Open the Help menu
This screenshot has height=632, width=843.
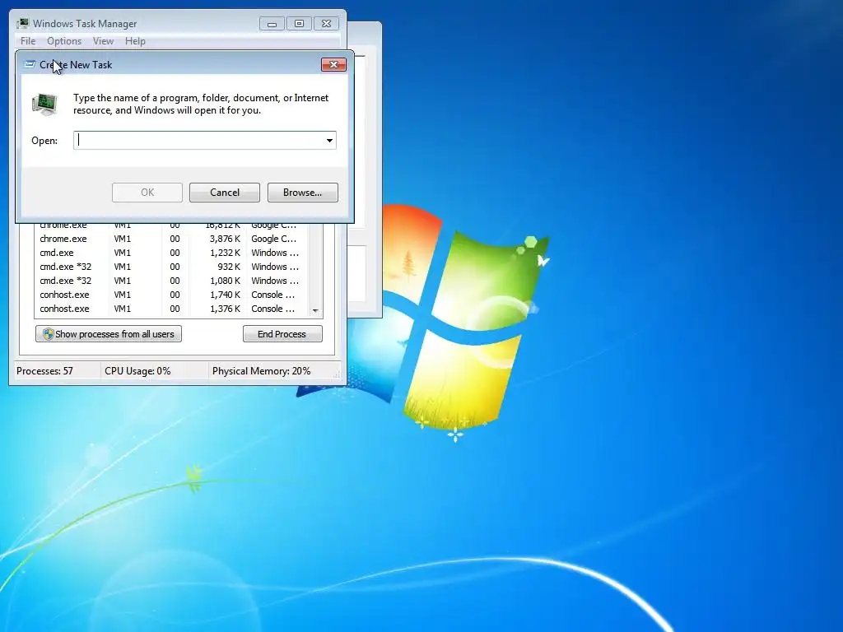pos(135,41)
